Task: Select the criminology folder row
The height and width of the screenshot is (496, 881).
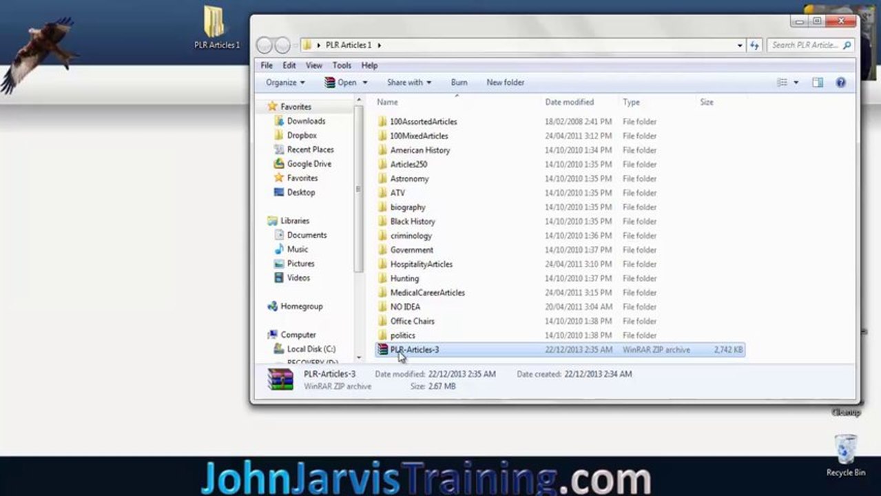Action: tap(559, 236)
